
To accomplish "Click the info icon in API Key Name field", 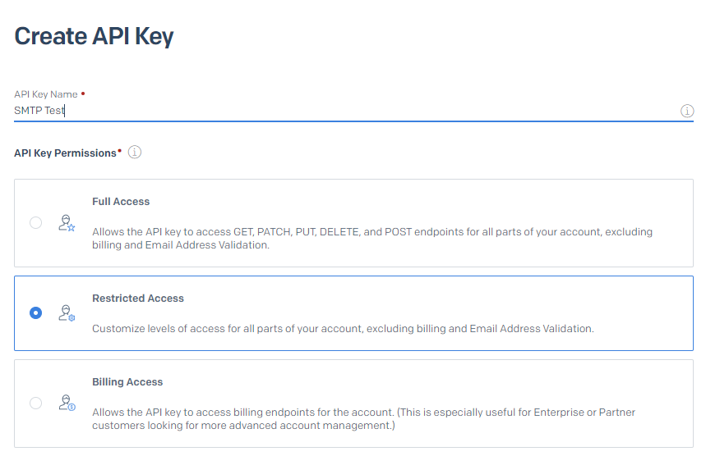I will point(686,111).
